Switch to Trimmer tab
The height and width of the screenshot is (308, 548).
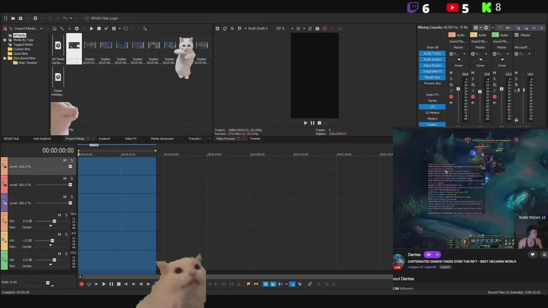point(255,139)
